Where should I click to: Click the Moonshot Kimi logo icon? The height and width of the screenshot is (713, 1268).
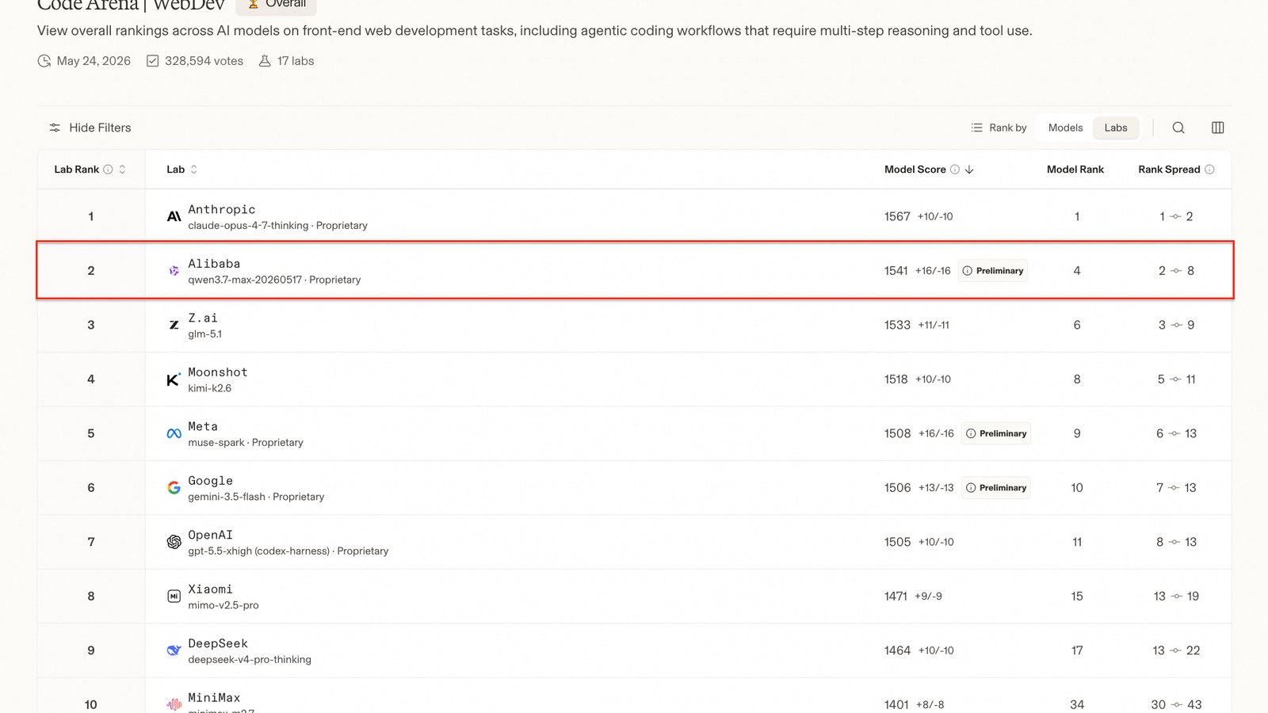coord(174,379)
